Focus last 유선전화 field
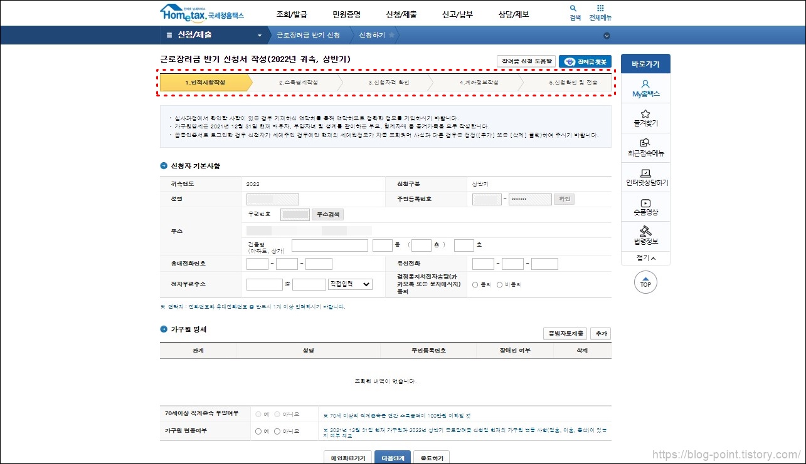 (x=544, y=264)
